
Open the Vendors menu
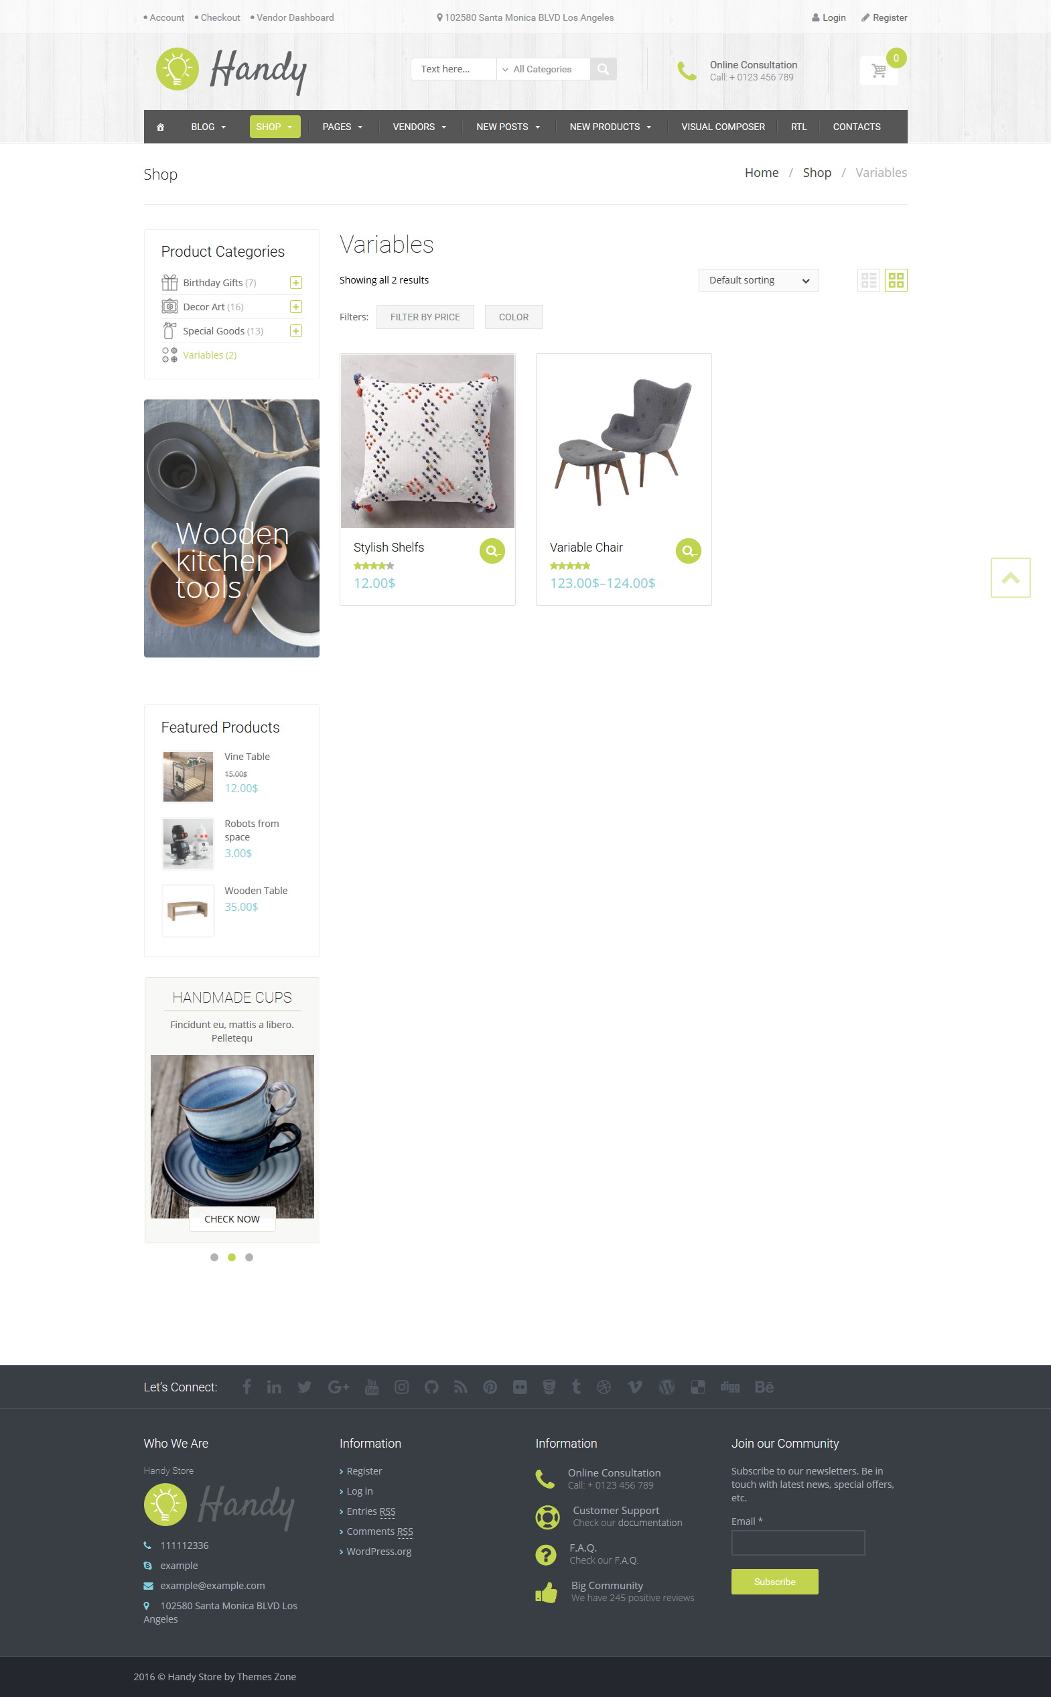(419, 127)
